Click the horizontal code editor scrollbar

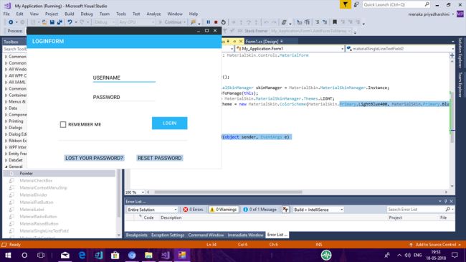[297, 192]
